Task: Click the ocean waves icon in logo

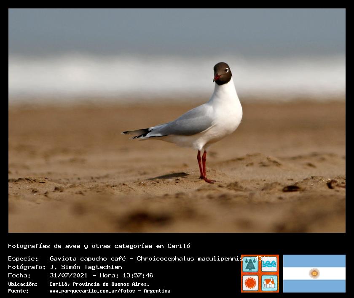Action: point(269,264)
